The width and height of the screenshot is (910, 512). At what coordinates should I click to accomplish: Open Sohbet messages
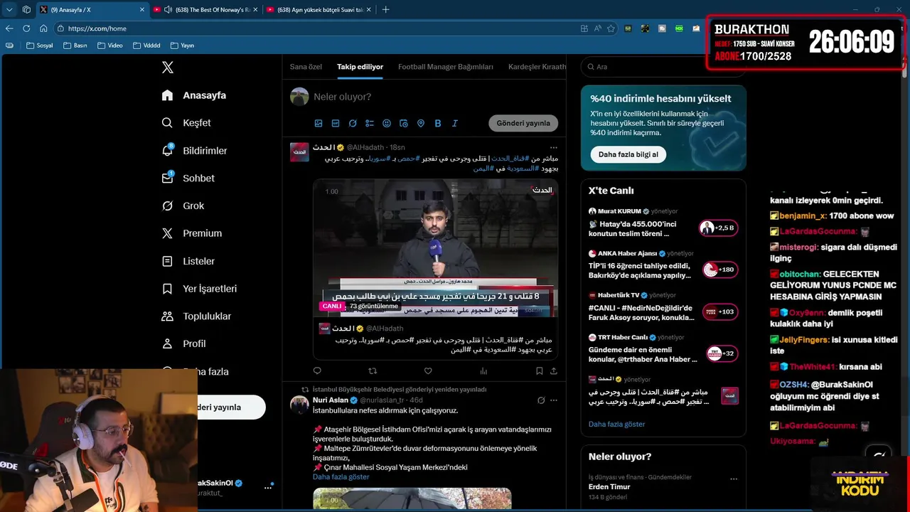pyautogui.click(x=188, y=178)
